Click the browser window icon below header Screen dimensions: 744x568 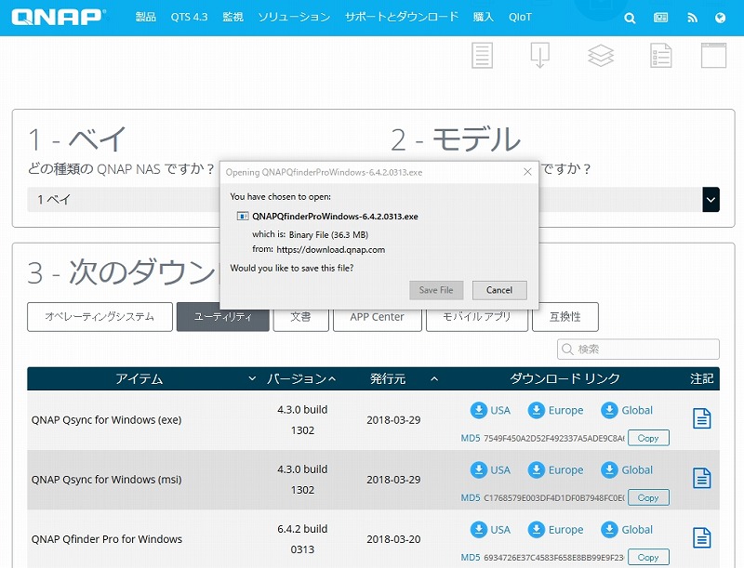click(x=713, y=55)
